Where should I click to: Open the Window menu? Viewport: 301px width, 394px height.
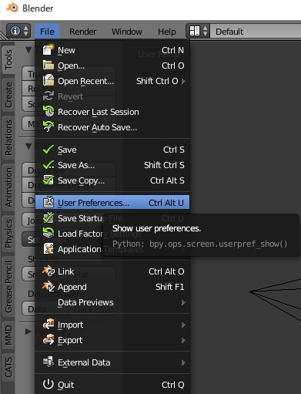[127, 32]
